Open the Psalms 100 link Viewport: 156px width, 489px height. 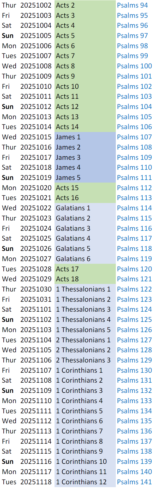pos(134,66)
